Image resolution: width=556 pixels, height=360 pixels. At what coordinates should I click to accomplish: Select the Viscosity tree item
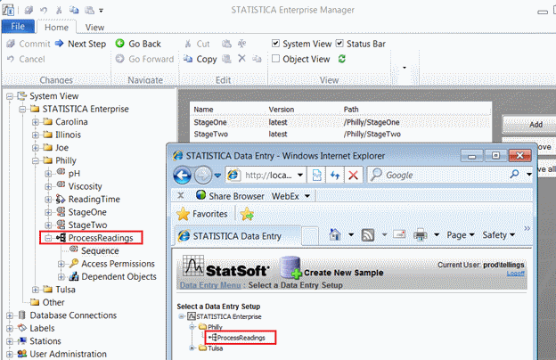coord(85,186)
